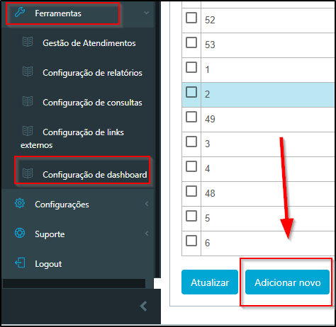
Task: Click the lifebuoy icon beside Suporte
Action: pos(20,233)
